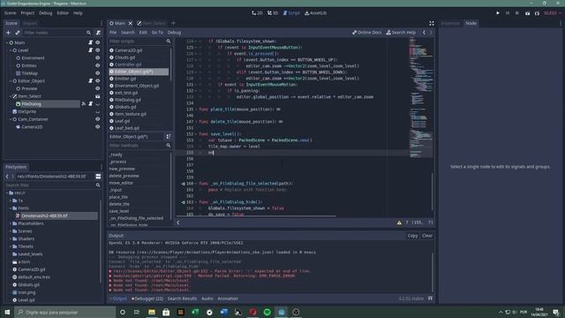Focus the Search files field
565x318 pixels.
[53, 185]
